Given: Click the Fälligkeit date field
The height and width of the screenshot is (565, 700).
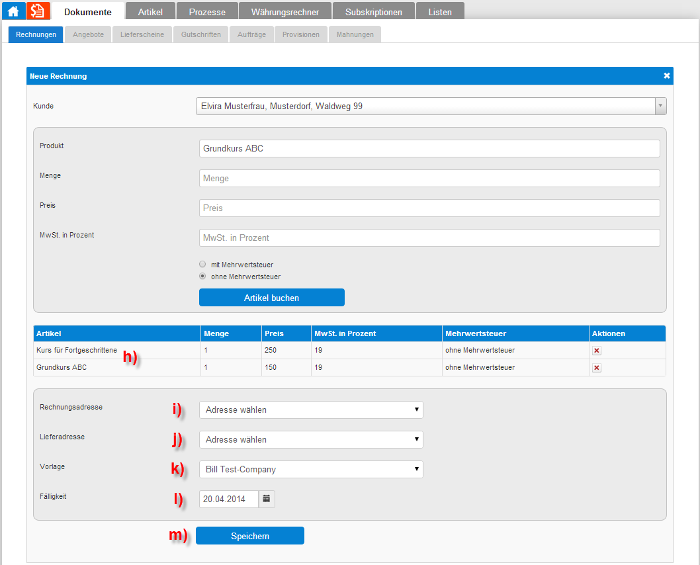Looking at the screenshot, I should tap(229, 499).
